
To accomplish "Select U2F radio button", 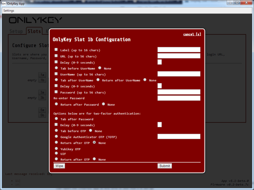I will (x=56, y=153).
